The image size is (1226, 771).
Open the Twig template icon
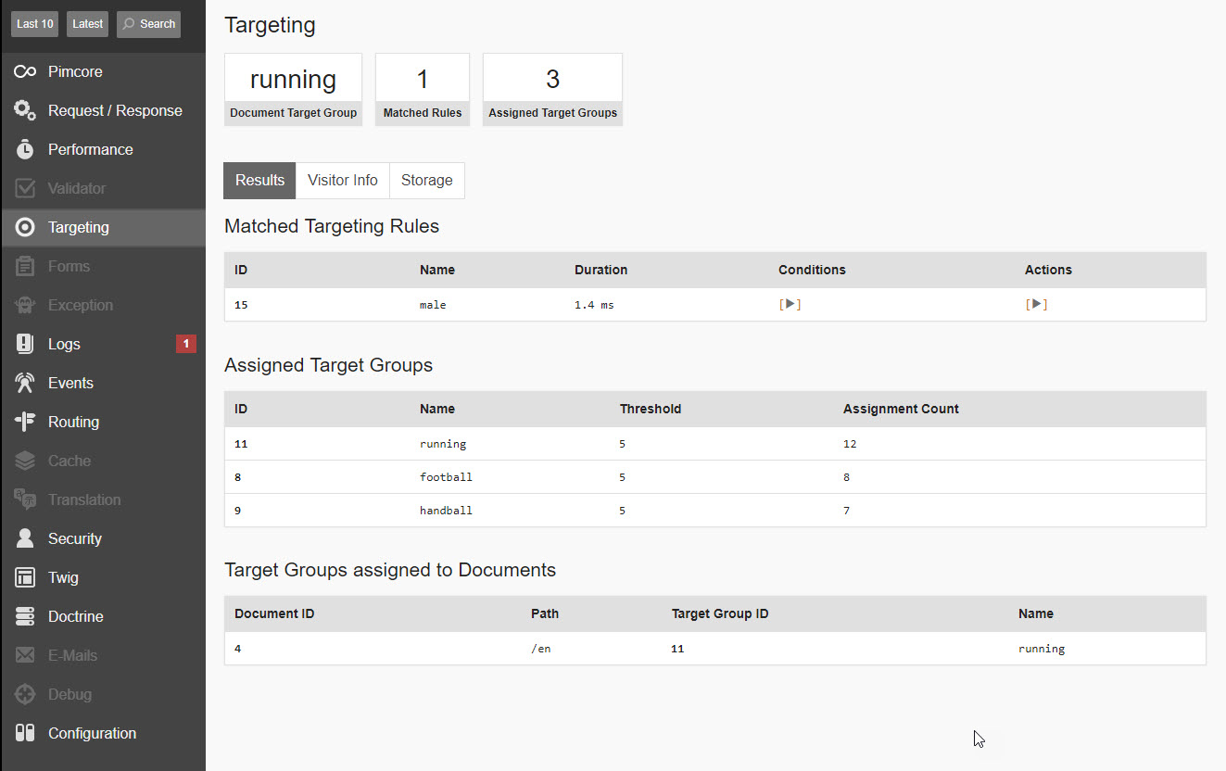point(25,577)
